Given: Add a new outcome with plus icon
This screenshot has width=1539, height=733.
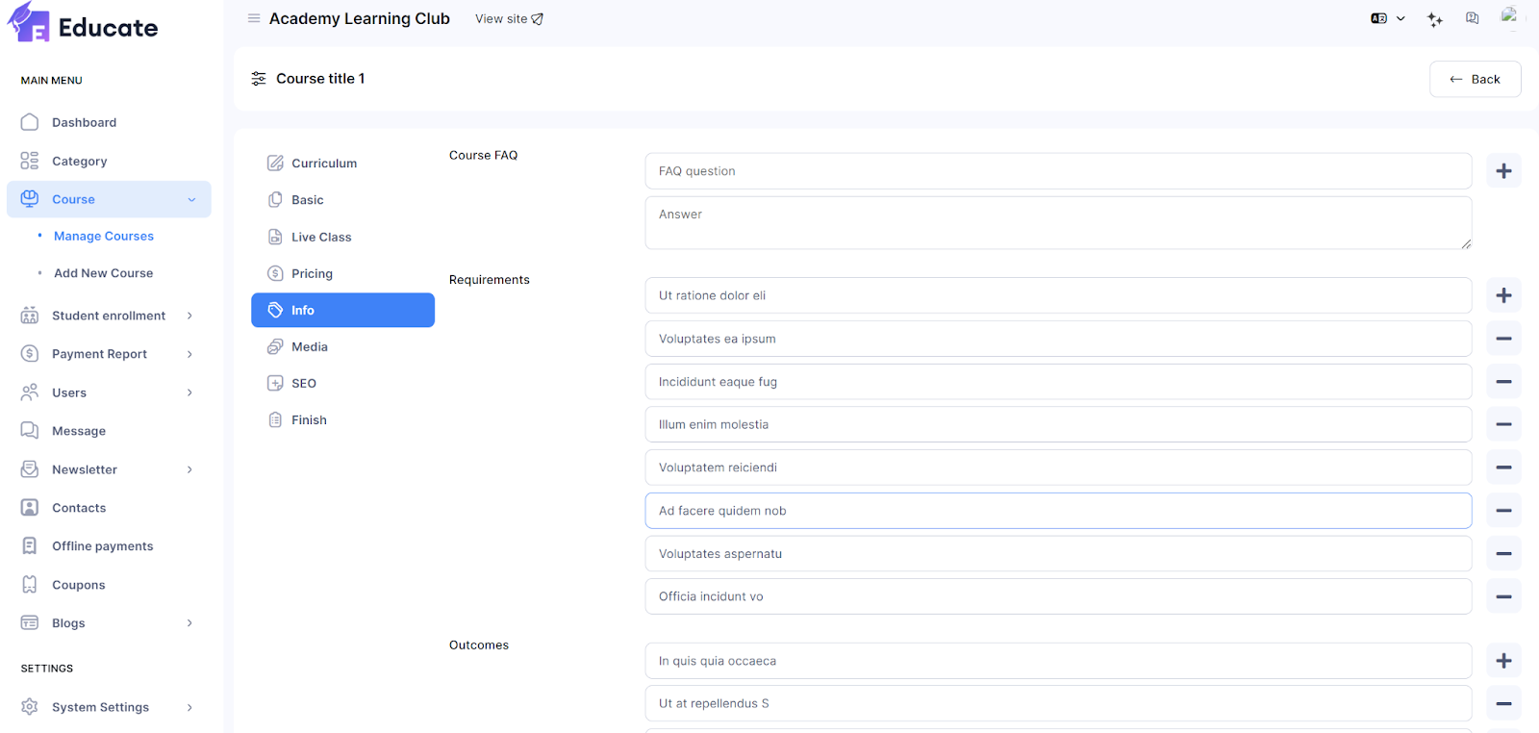Looking at the screenshot, I should coord(1503,661).
